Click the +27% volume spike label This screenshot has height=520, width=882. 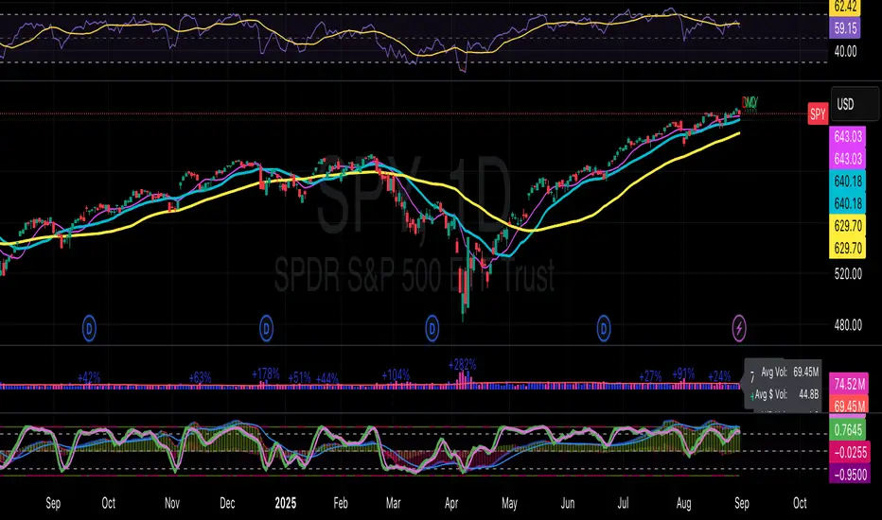click(650, 376)
